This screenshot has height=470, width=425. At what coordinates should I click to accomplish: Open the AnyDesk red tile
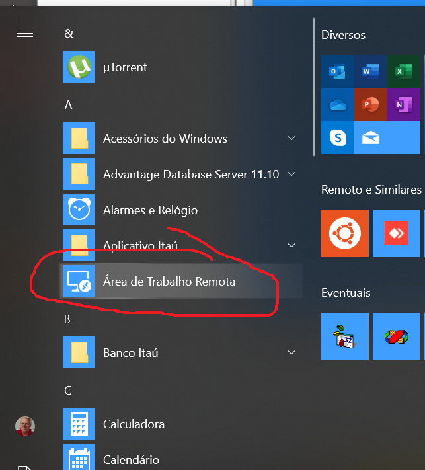(397, 233)
